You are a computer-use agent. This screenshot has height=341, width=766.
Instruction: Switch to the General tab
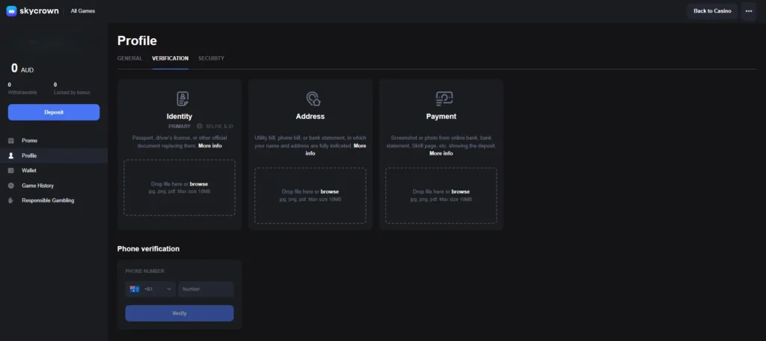pyautogui.click(x=129, y=58)
